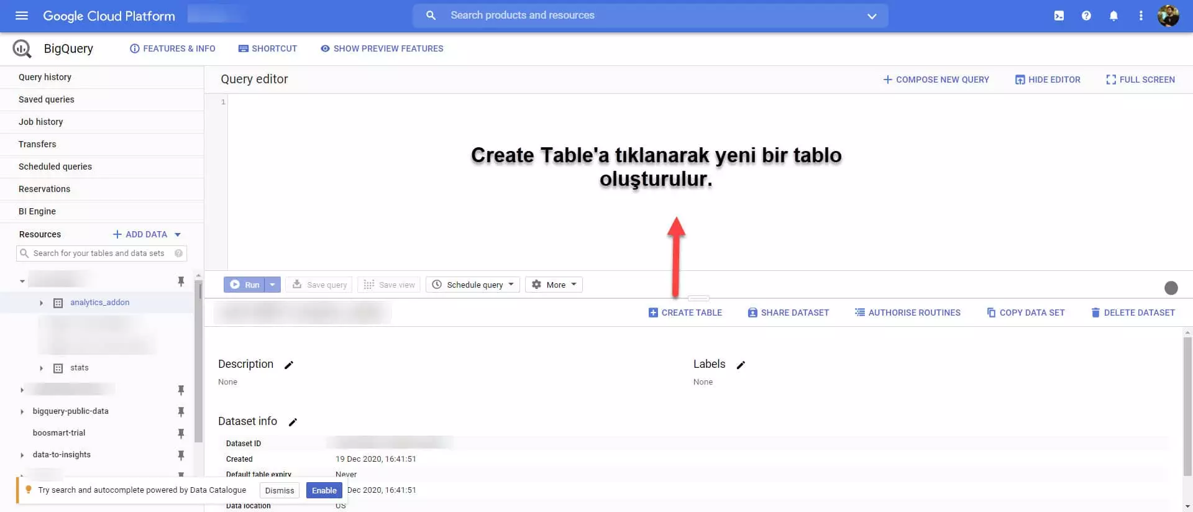This screenshot has height=512, width=1193.
Task: Click pin icon beside data-to-insights
Action: point(181,455)
